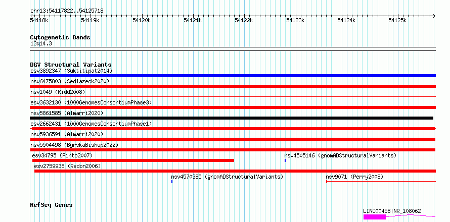450x222 pixels.
Task: Open esv3632130 (1000GenomesConsortiumPhase3) label
Action: coord(91,102)
